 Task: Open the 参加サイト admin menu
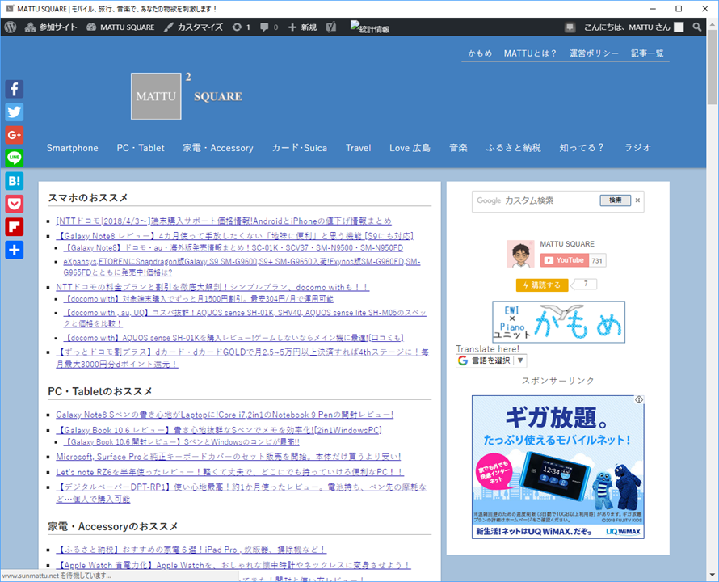pos(51,27)
